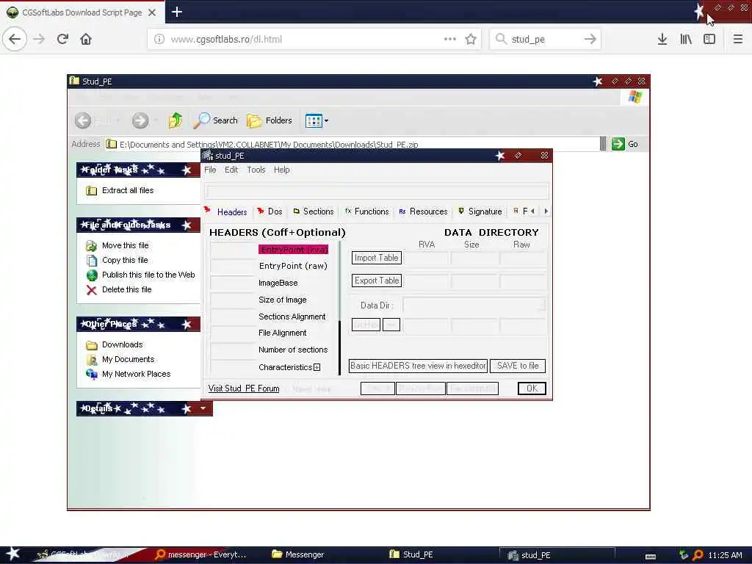The image size is (752, 564).
Task: Close the CGSoftLabs Download Script tab
Action: pyautogui.click(x=152, y=12)
